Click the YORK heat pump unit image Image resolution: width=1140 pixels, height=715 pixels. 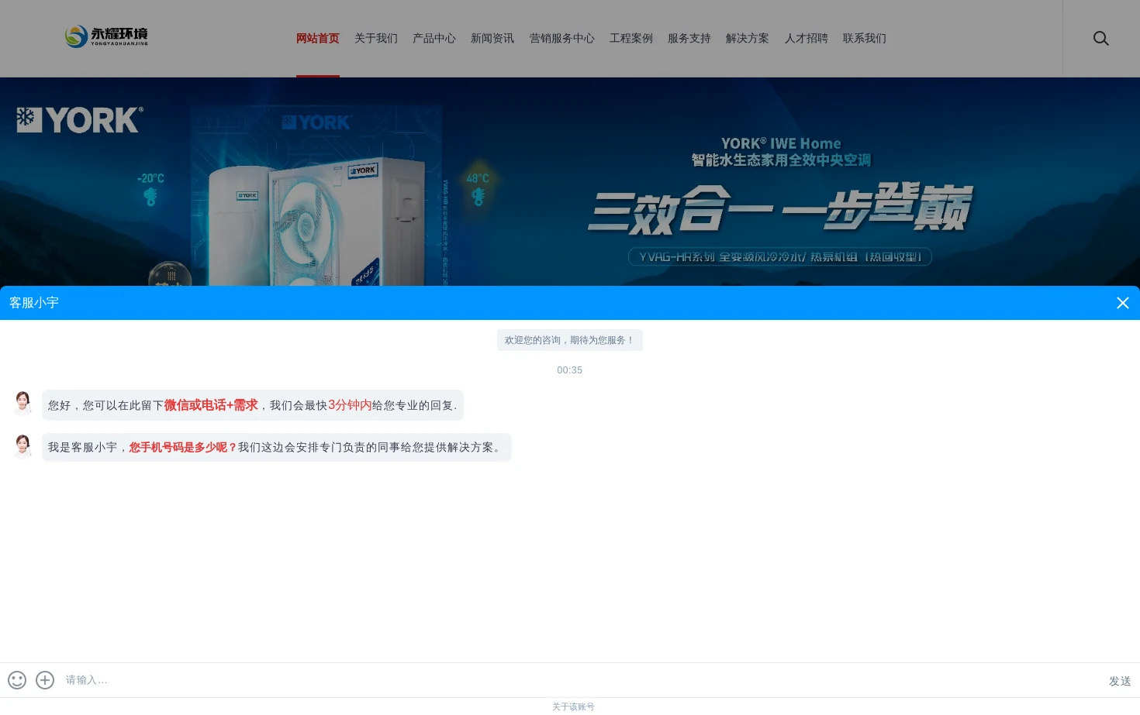tap(318, 221)
